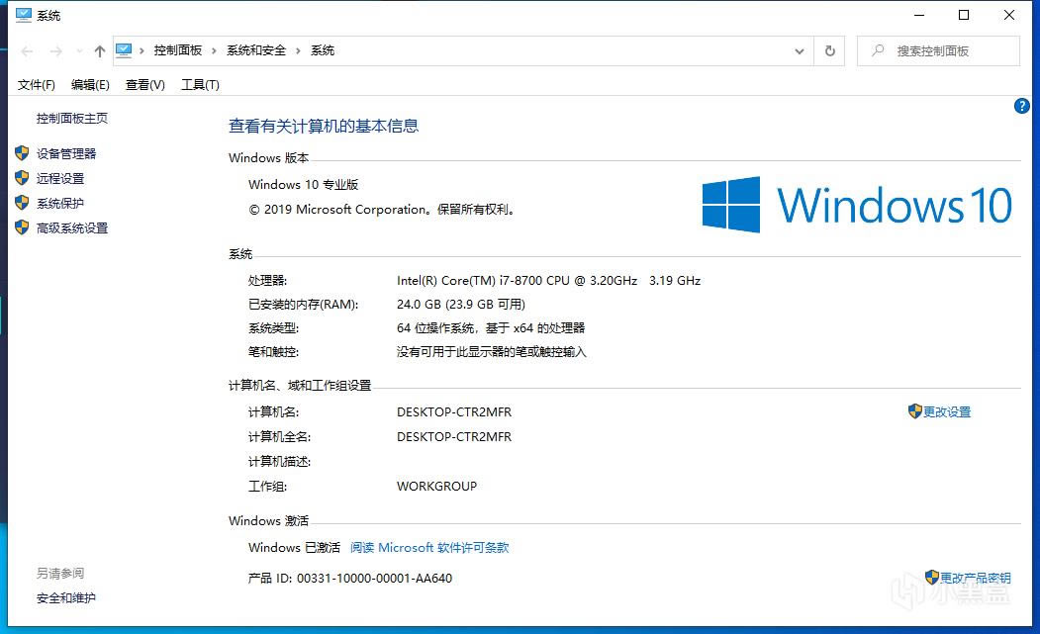Select 系统 breadcrumb segment

tap(323, 50)
